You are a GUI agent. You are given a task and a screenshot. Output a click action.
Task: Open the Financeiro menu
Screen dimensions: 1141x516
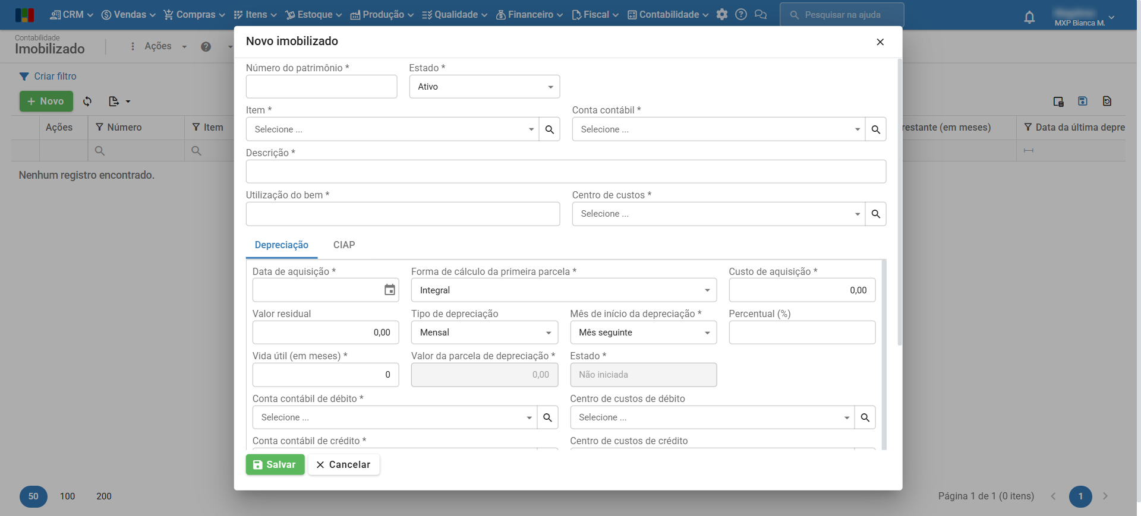click(x=529, y=14)
